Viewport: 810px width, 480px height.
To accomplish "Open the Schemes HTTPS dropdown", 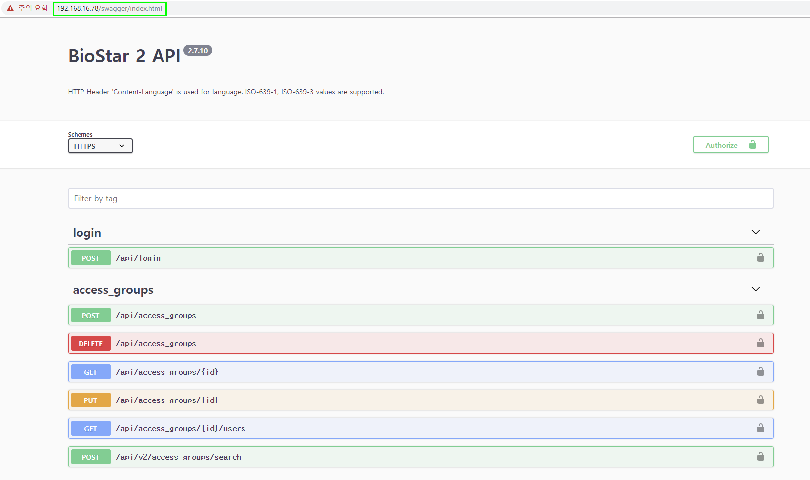I will (x=100, y=146).
